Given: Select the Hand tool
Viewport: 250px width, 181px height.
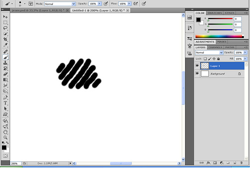Looking at the screenshot, I should pos(5,132).
